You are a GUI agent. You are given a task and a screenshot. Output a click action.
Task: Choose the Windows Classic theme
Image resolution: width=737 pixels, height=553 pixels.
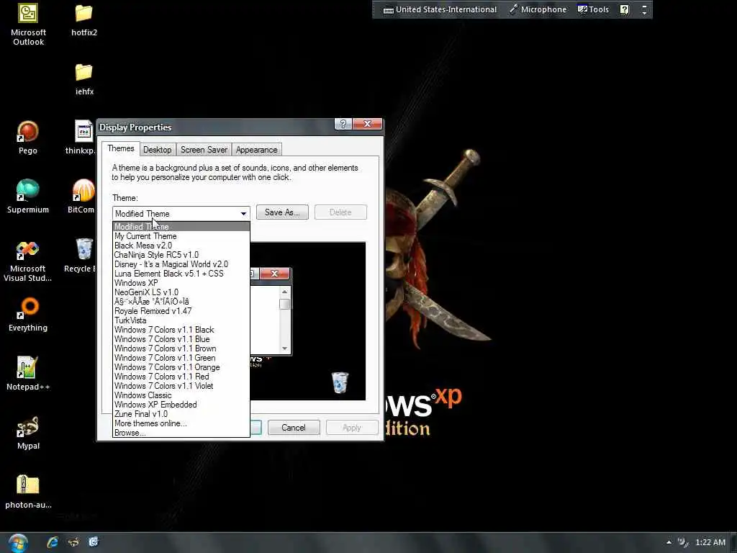click(181, 395)
